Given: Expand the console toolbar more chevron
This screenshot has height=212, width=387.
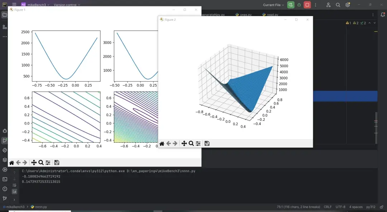Looking at the screenshot, I should [14, 200].
